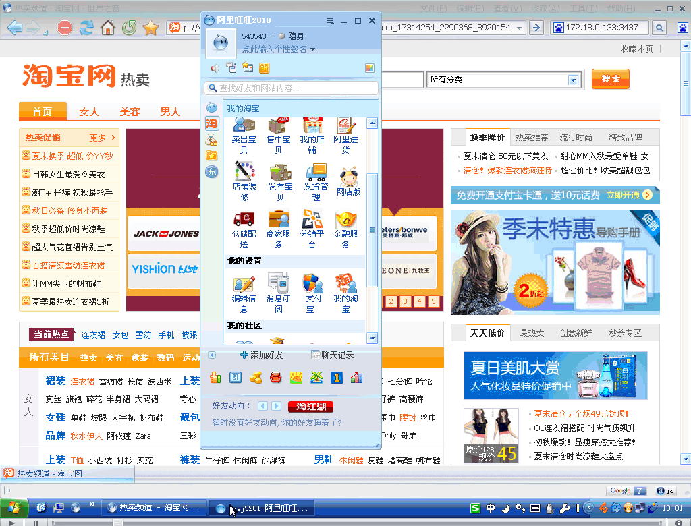
Task: Open 夏末换季 超低价YY秒 promo link
Action: coord(72,156)
